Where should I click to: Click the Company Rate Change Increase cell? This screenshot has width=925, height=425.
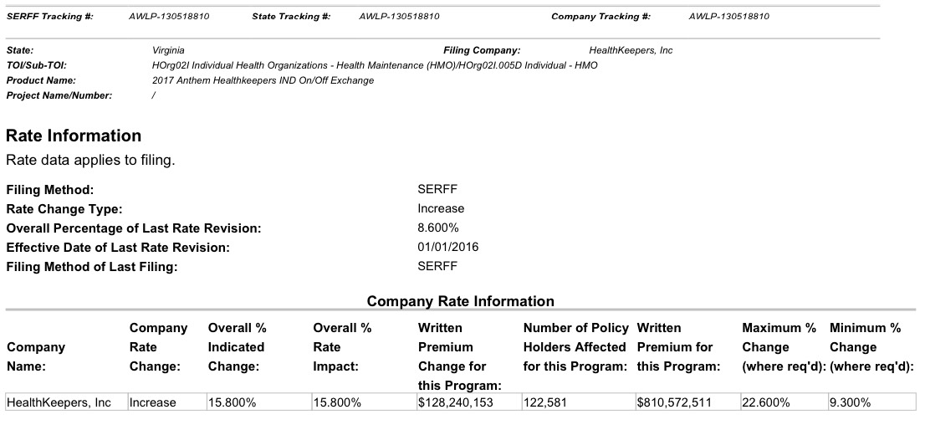tap(153, 402)
